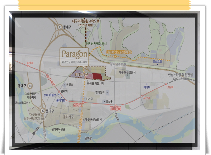Viewport: 211px width, 155px height.
Task: Click the 율하체육공원 label
Action: click(x=58, y=129)
